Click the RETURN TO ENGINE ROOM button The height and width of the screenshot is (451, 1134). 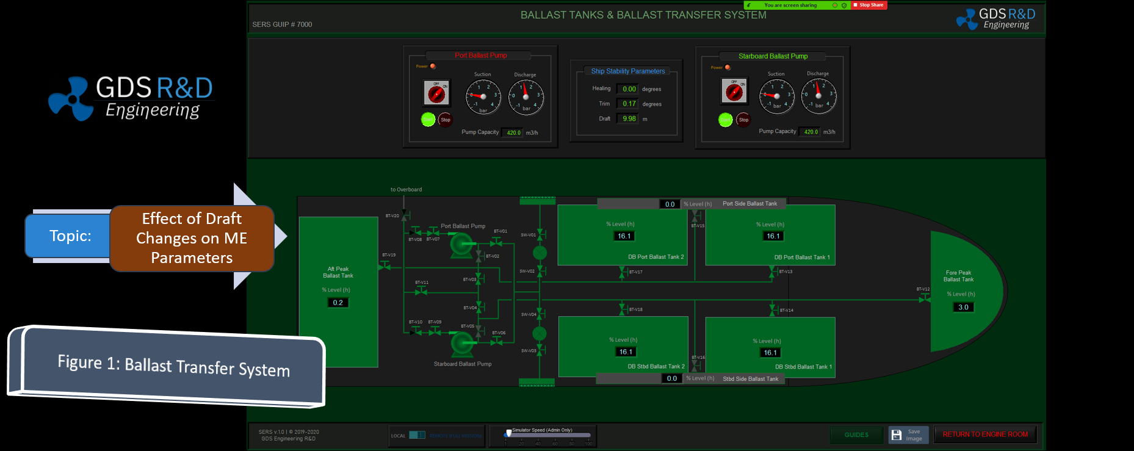[x=984, y=435]
